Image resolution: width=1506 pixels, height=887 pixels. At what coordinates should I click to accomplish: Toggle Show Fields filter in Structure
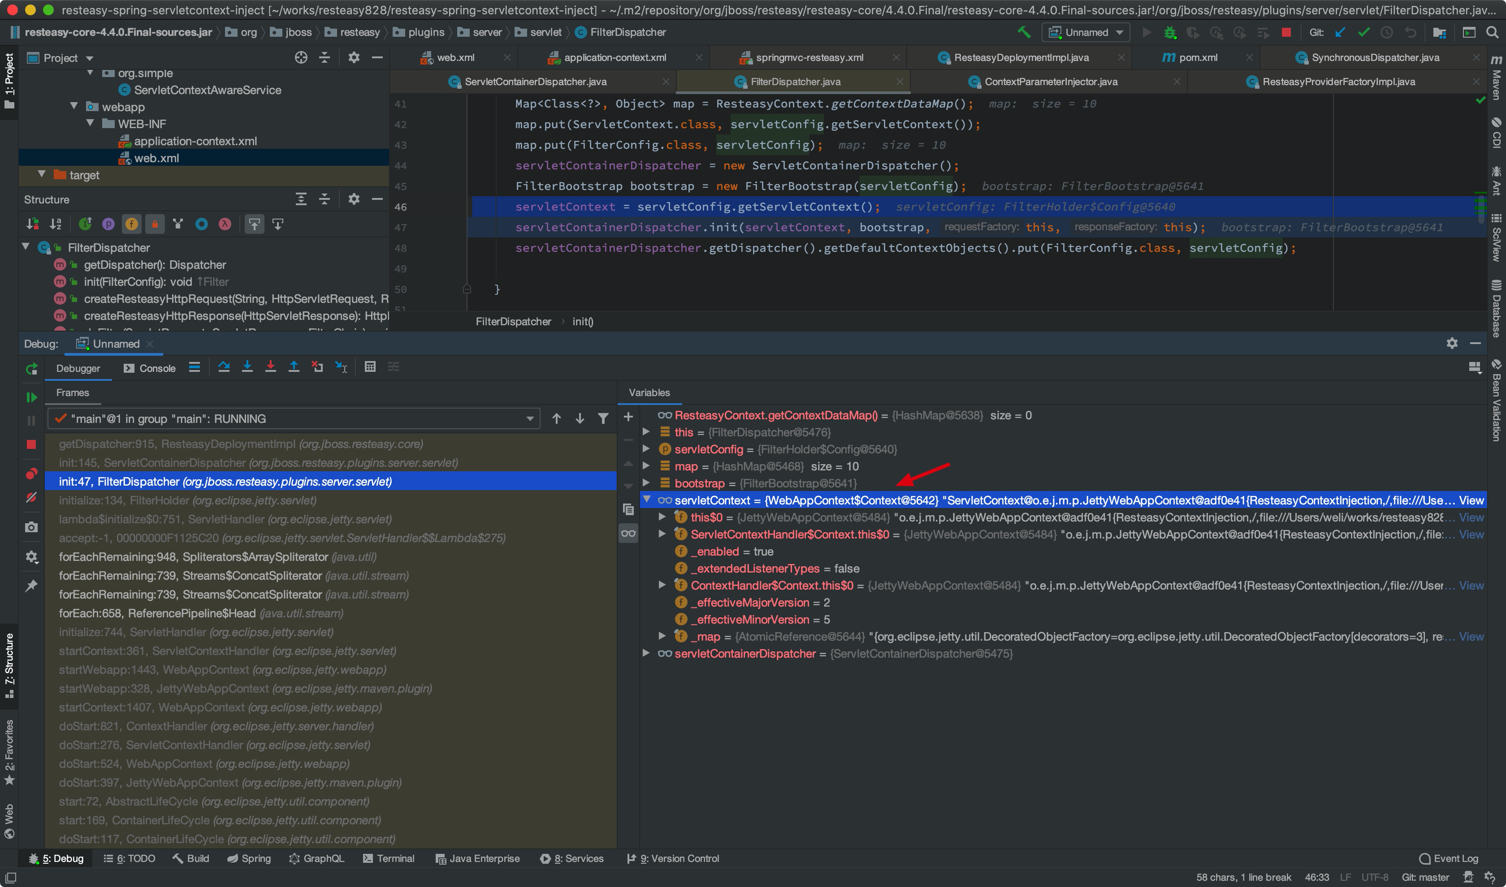coord(131,224)
